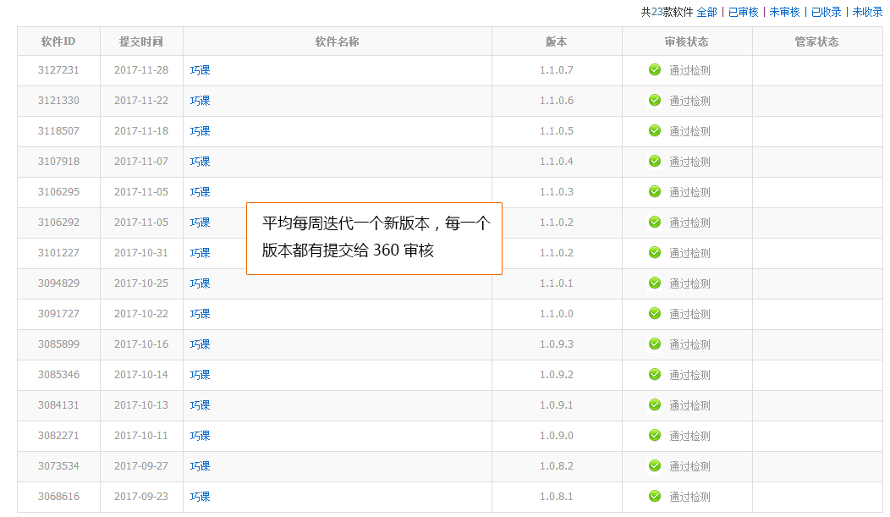The image size is (890, 517).
Task: Click submission date 2017-11-28
Action: 141,70
